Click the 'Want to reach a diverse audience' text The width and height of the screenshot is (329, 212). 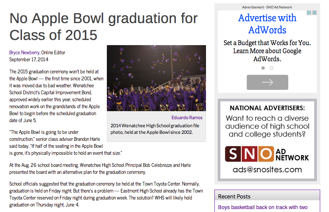coord(267,126)
